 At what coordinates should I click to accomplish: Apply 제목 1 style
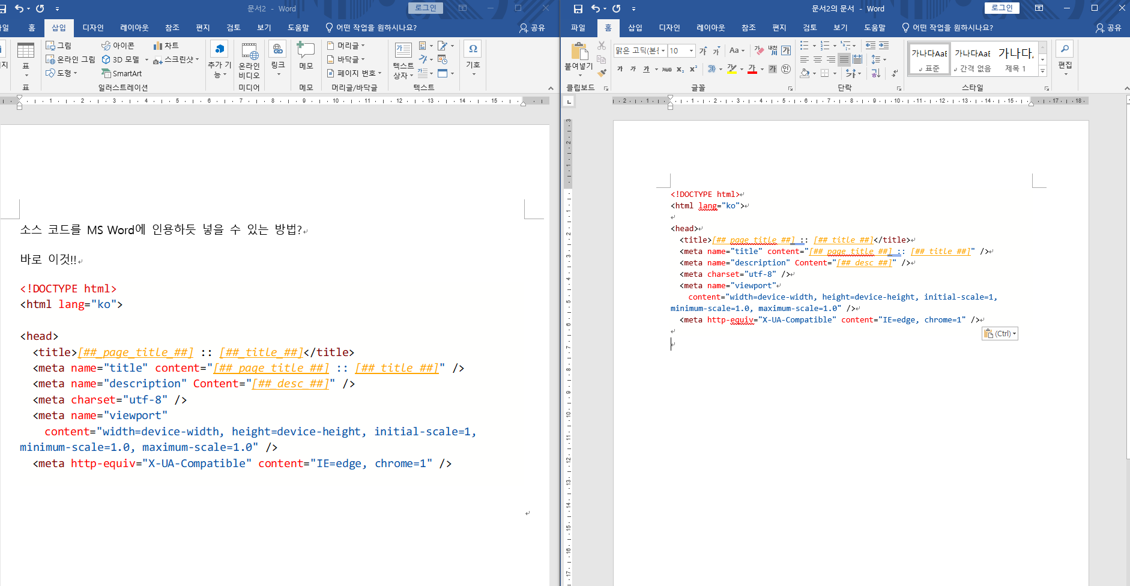pos(1016,59)
